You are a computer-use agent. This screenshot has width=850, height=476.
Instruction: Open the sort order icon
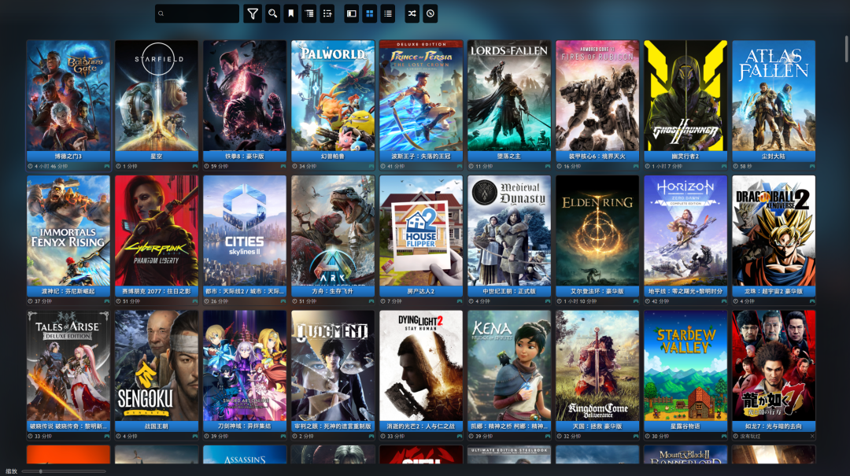tap(327, 13)
